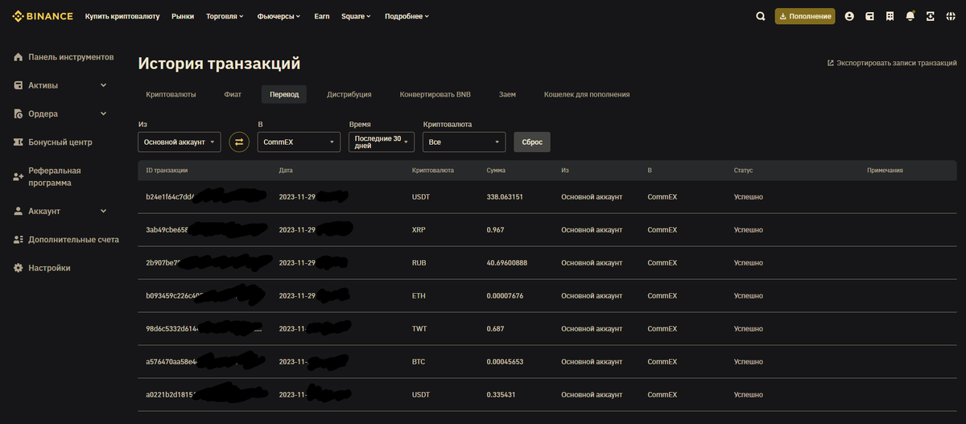
Task: Click the Бонусный центр sidebar icon
Action: click(19, 142)
